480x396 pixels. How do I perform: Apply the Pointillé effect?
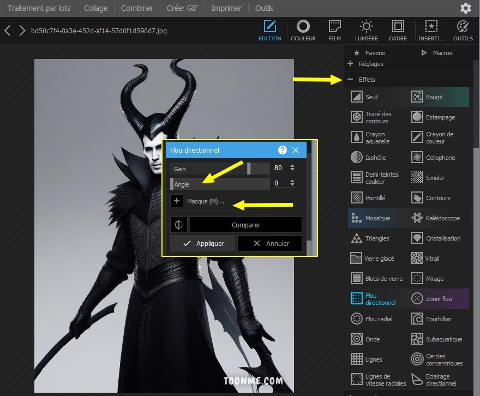pyautogui.click(x=368, y=198)
